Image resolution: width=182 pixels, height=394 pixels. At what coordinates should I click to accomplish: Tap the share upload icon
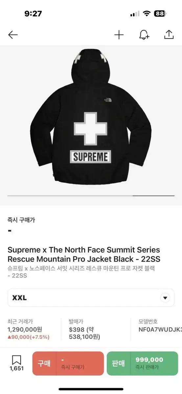[x=169, y=34]
